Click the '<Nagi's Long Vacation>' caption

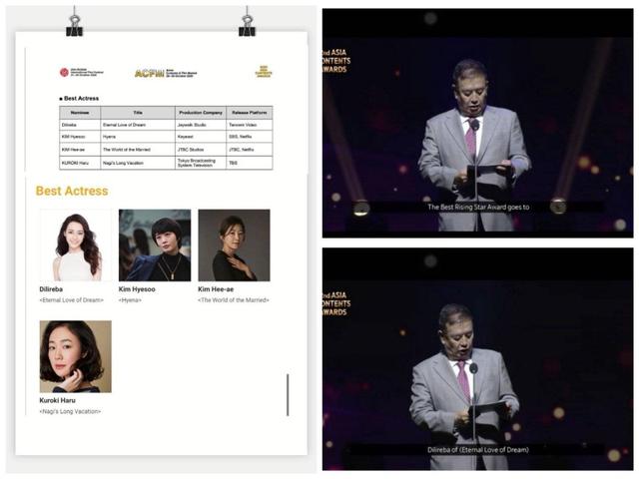pos(70,411)
